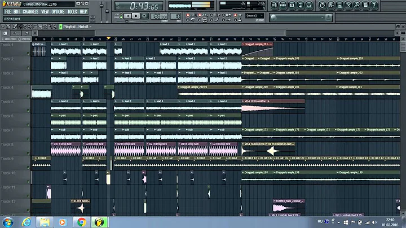Stop playback with the stop button
Image resolution: width=406 pixels, height=228 pixels.
pos(136,16)
